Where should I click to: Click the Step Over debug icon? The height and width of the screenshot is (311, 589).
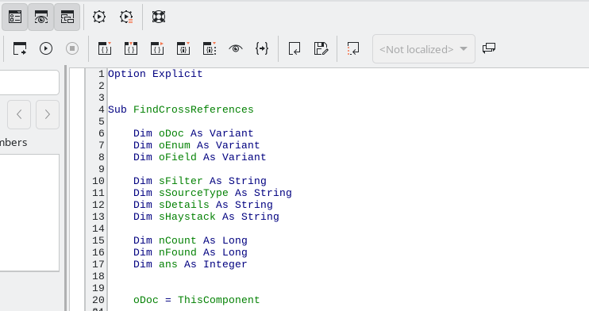pos(105,49)
